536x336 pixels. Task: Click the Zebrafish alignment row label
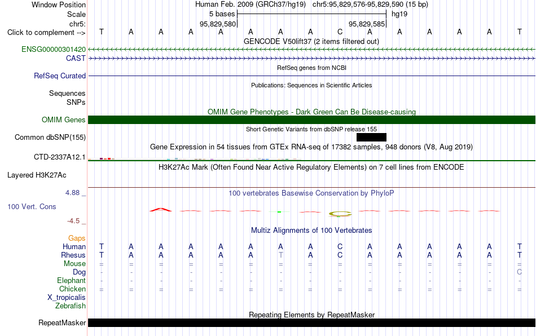(x=71, y=306)
